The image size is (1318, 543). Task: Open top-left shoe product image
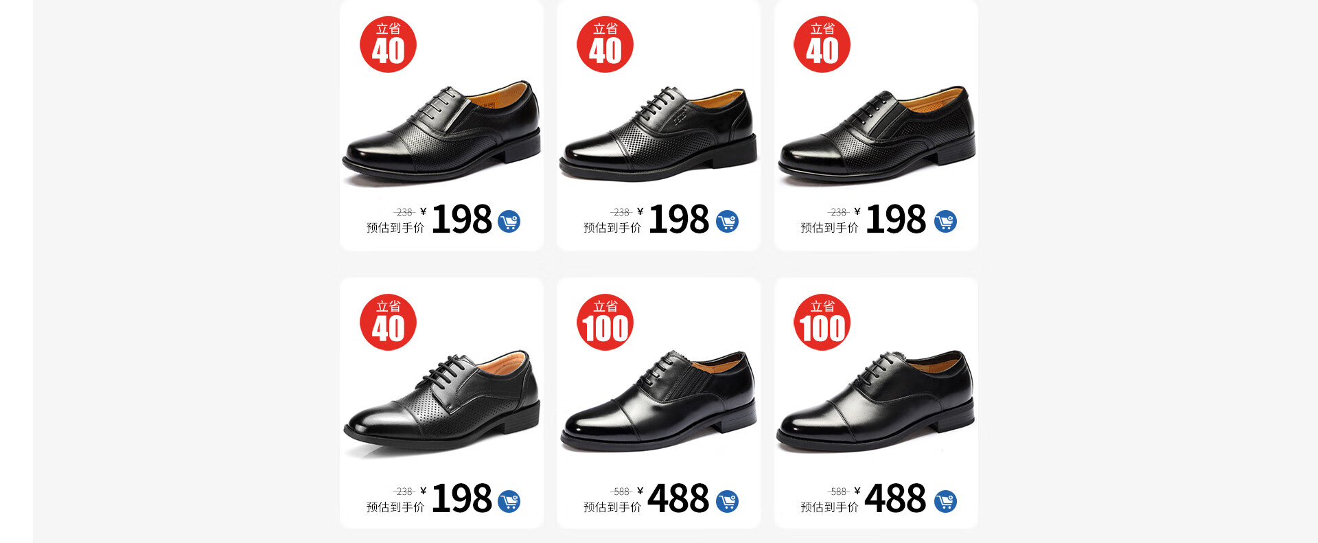click(441, 132)
